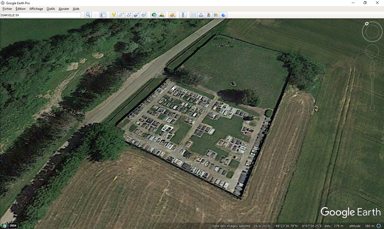The height and width of the screenshot is (229, 384).
Task: Click the search field containing DIARVILLE 54
Action: pos(41,15)
